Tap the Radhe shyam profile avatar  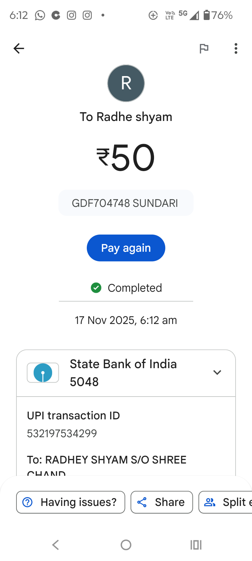coord(126,83)
